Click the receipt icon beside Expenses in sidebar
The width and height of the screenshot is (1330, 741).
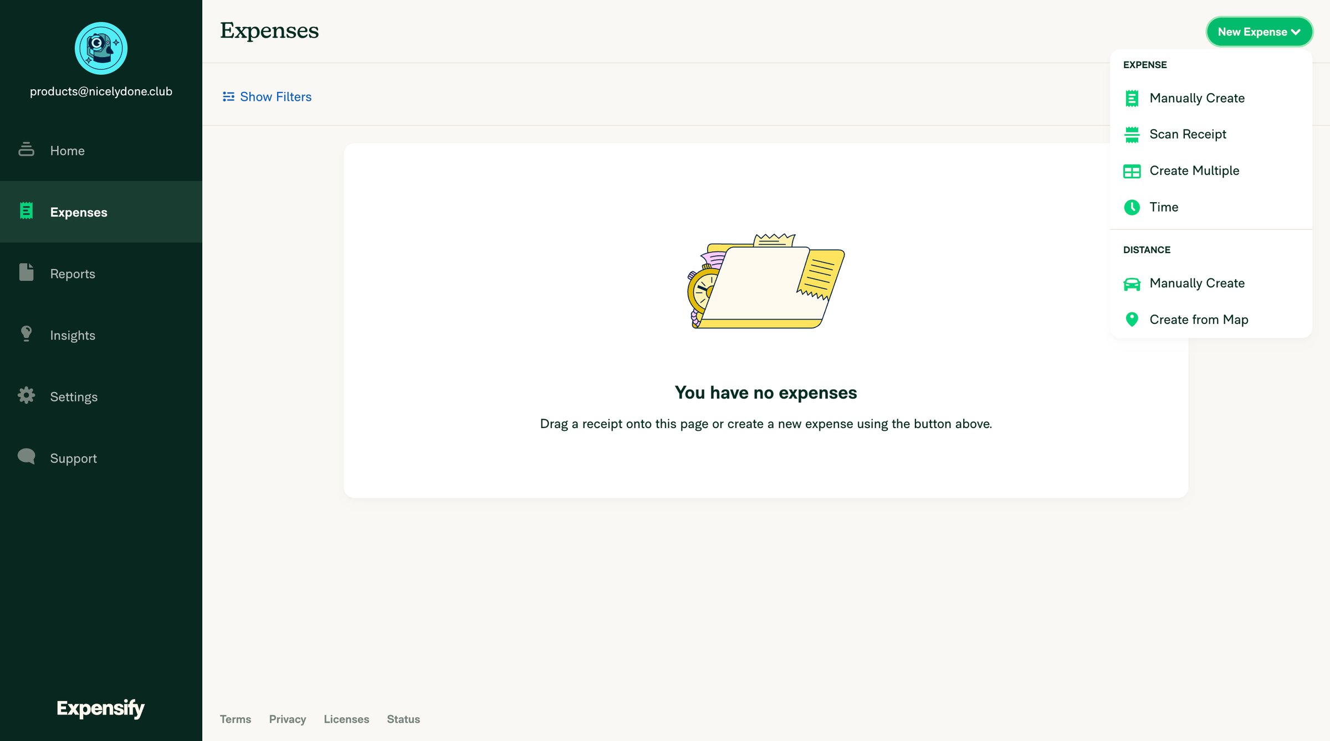pyautogui.click(x=26, y=211)
